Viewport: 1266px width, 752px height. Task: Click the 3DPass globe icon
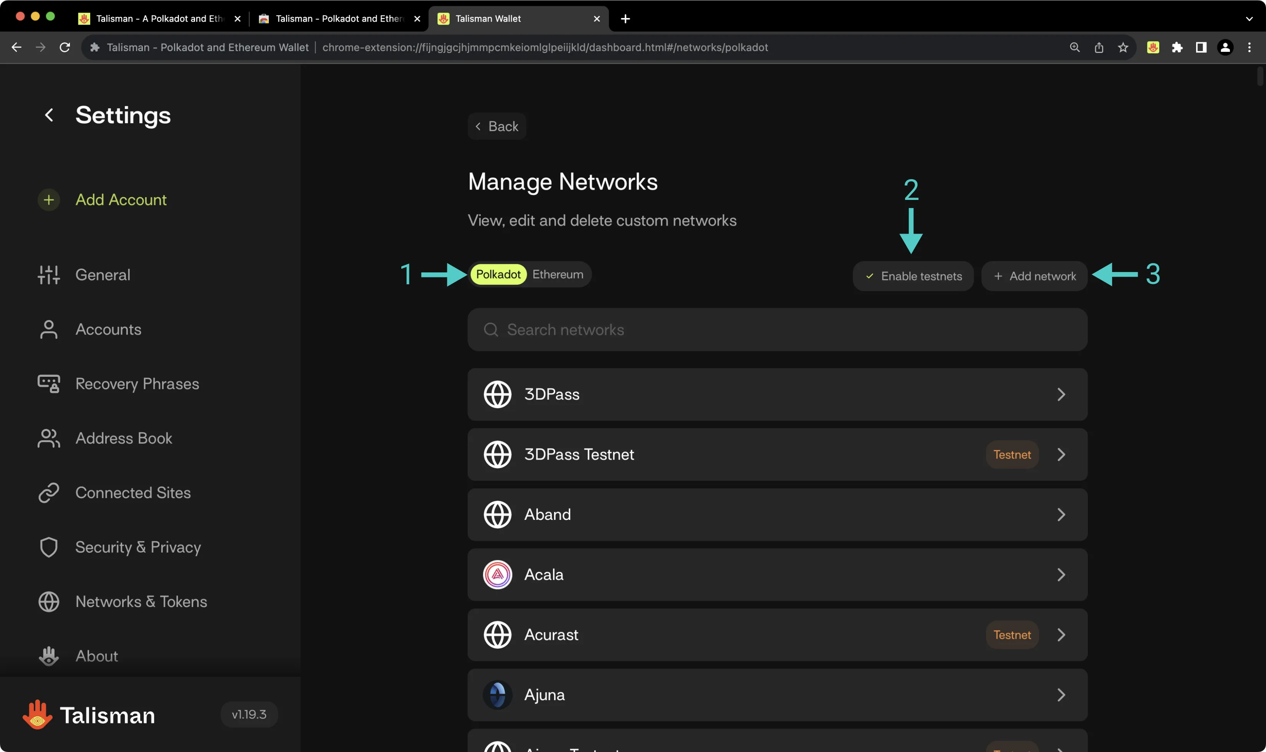497,394
